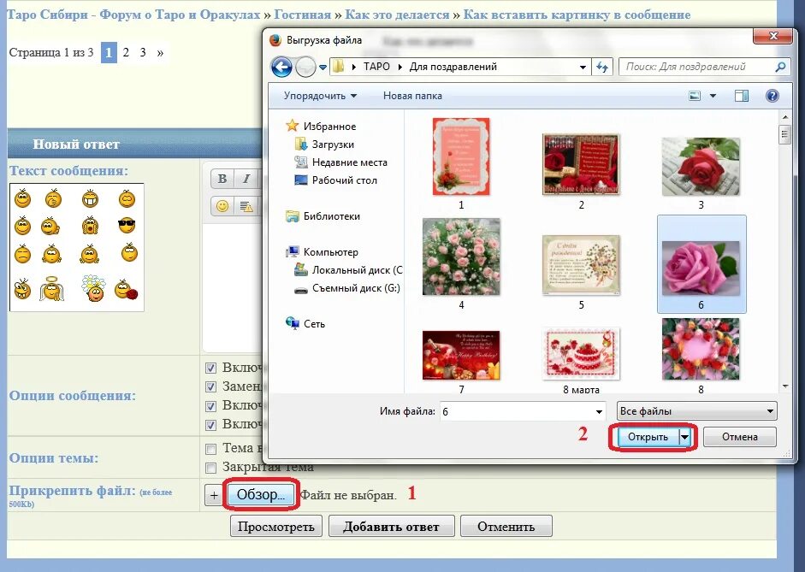805x572 pixels.
Task: Expand the address bar dropdown arrow
Action: pyautogui.click(x=583, y=68)
